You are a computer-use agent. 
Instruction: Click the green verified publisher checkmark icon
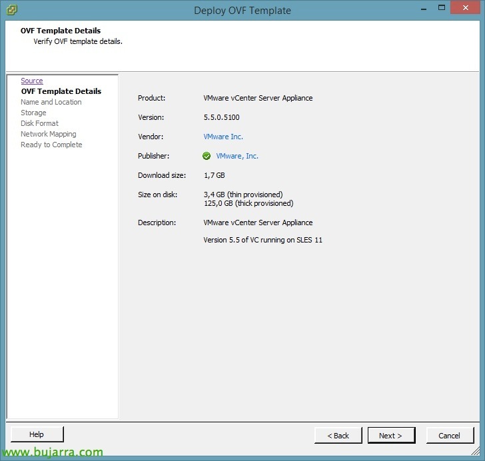(x=207, y=156)
